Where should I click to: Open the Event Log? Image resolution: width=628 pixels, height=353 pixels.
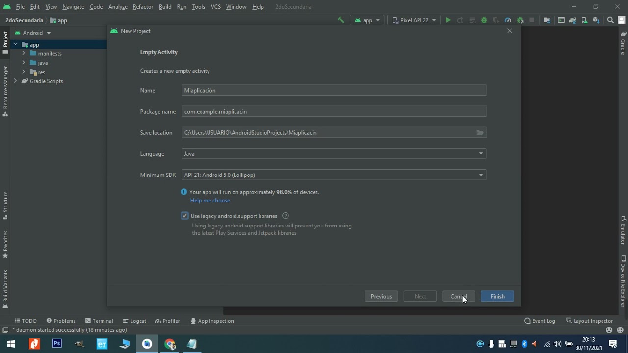[540, 321]
